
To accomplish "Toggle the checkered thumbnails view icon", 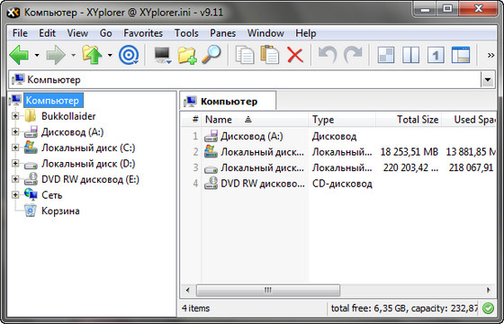I will (x=386, y=55).
